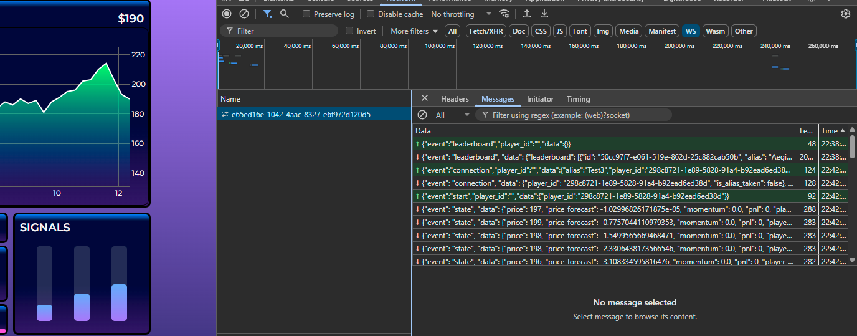
Task: Open network search with magnifier icon
Action: 285,14
